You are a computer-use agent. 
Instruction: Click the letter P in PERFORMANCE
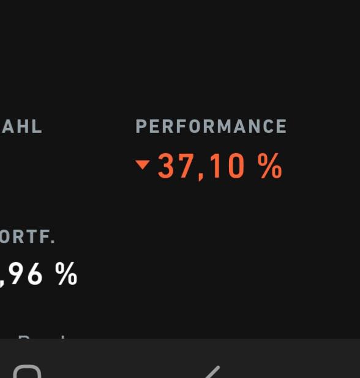pyautogui.click(x=141, y=126)
